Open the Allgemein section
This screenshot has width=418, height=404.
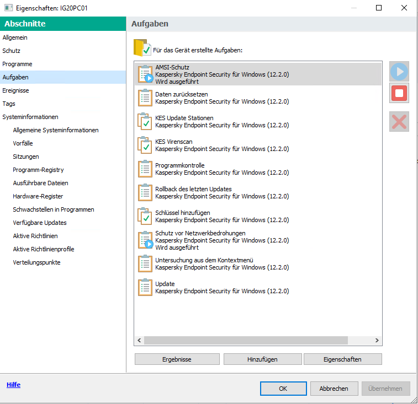pyautogui.click(x=15, y=37)
